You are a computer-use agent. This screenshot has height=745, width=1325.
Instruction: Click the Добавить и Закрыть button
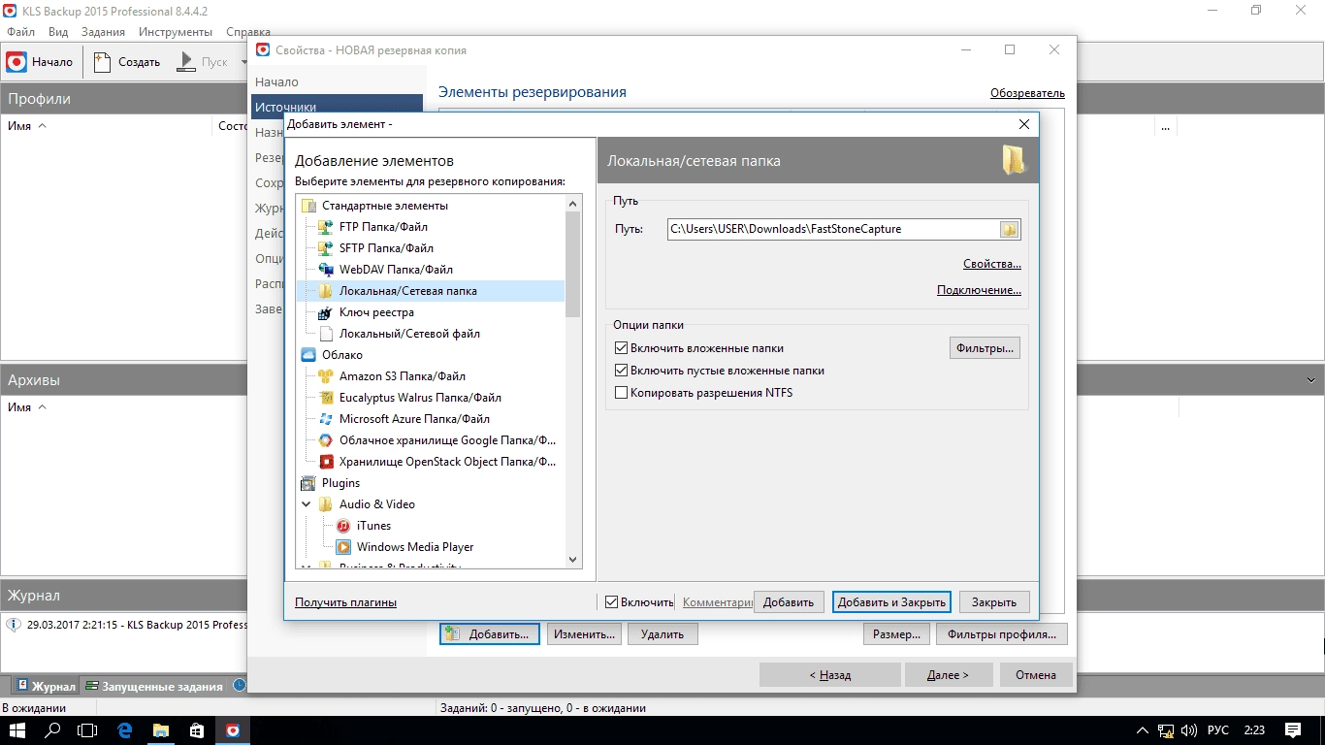point(891,602)
